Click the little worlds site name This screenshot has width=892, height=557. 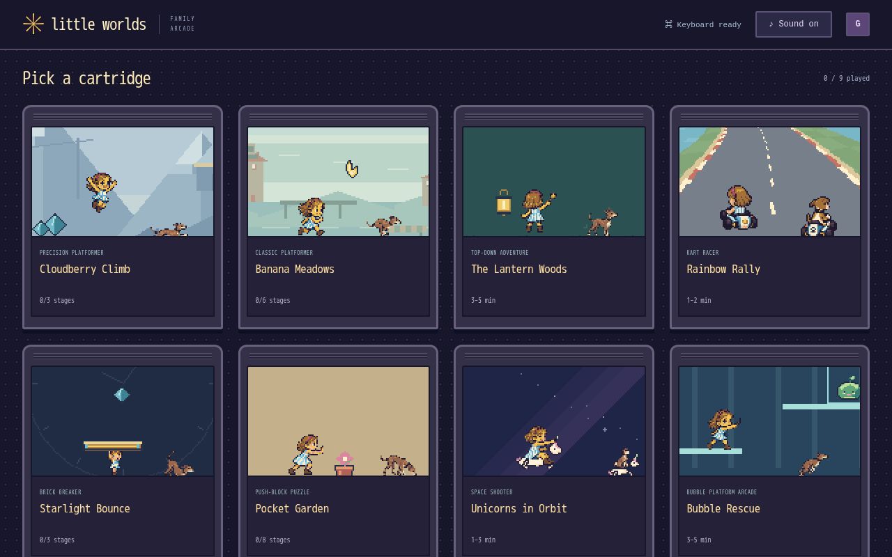99,24
